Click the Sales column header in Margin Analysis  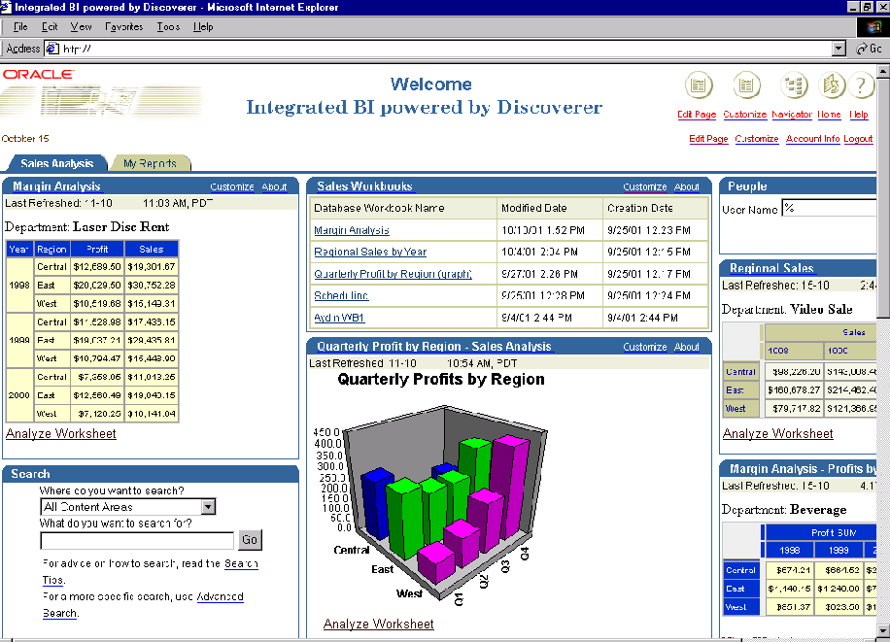click(x=151, y=250)
